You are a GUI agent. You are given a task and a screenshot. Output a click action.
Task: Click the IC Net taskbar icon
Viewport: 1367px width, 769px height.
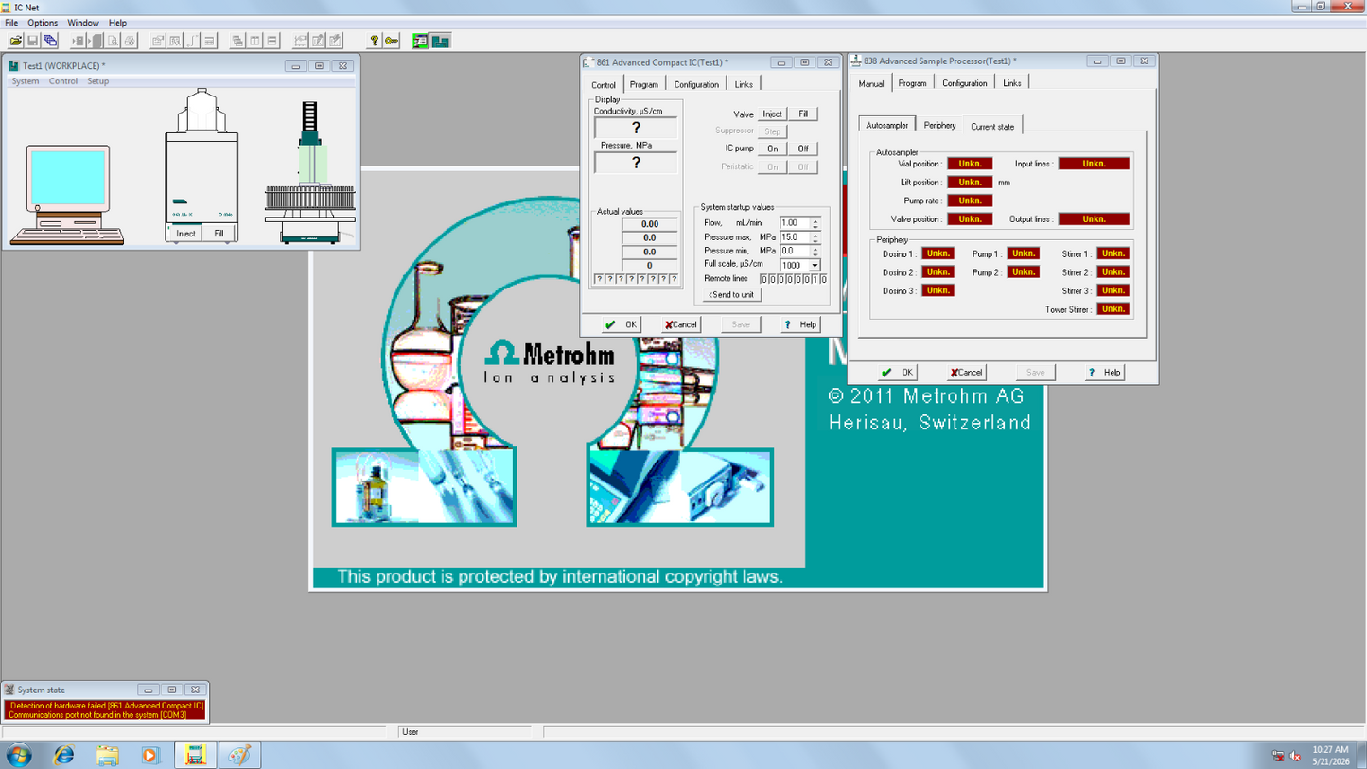(195, 755)
